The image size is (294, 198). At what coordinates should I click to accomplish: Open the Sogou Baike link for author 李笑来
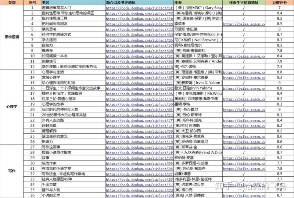244,24
